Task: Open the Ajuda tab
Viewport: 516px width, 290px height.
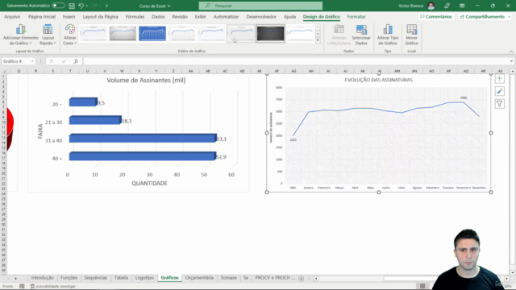Action: 289,17
